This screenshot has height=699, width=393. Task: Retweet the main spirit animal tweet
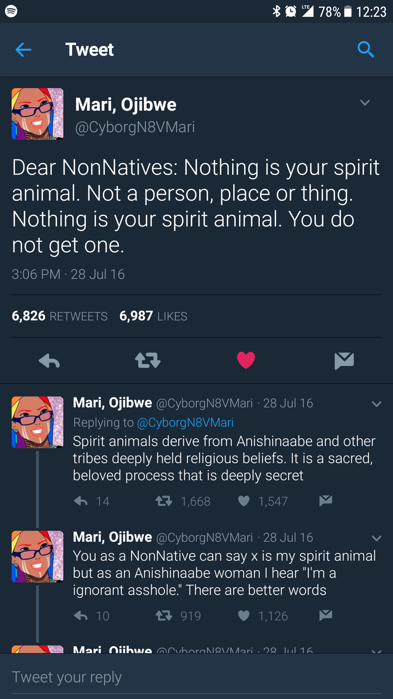click(147, 360)
